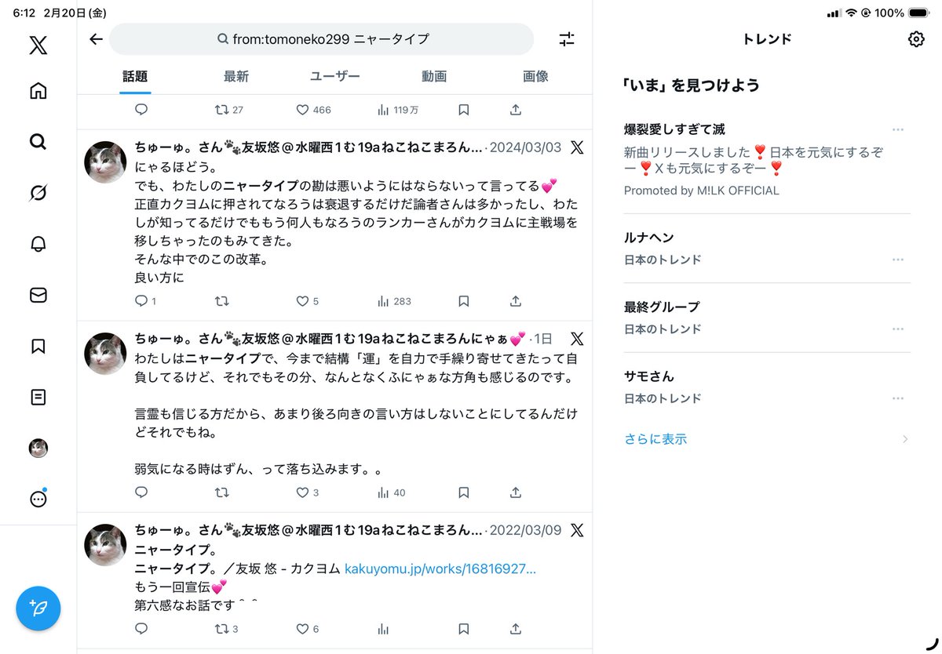Screen dimensions: 942x654
Task: Share the 2024/03/03 post
Action: (x=516, y=301)
